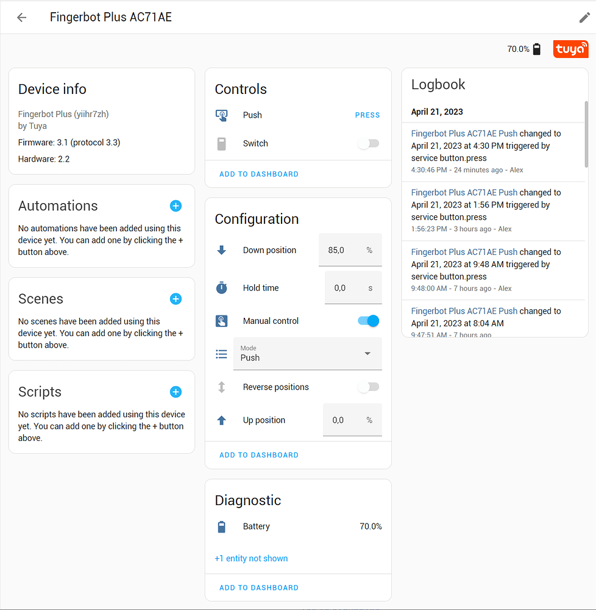This screenshot has width=596, height=610.
Task: Toggle the Switch control off or on
Action: 368,143
